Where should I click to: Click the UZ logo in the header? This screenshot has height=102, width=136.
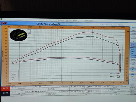4,23
